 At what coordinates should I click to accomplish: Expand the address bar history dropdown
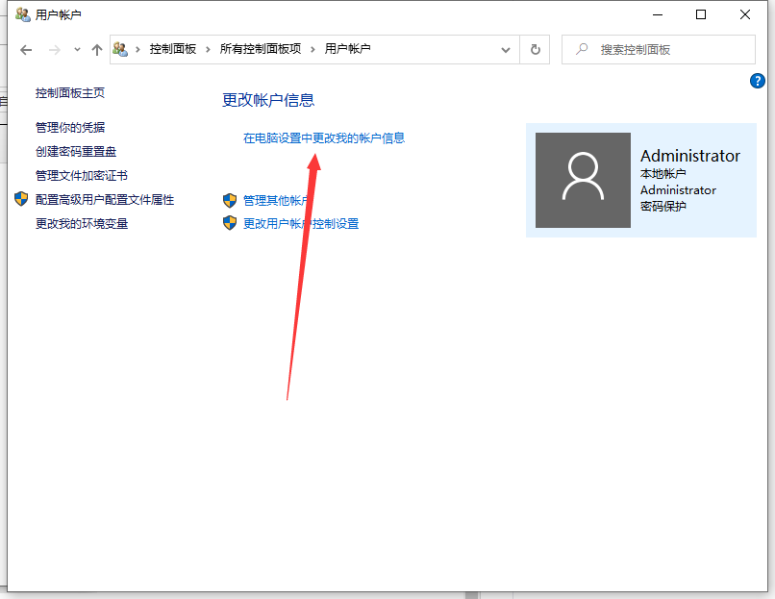point(506,49)
